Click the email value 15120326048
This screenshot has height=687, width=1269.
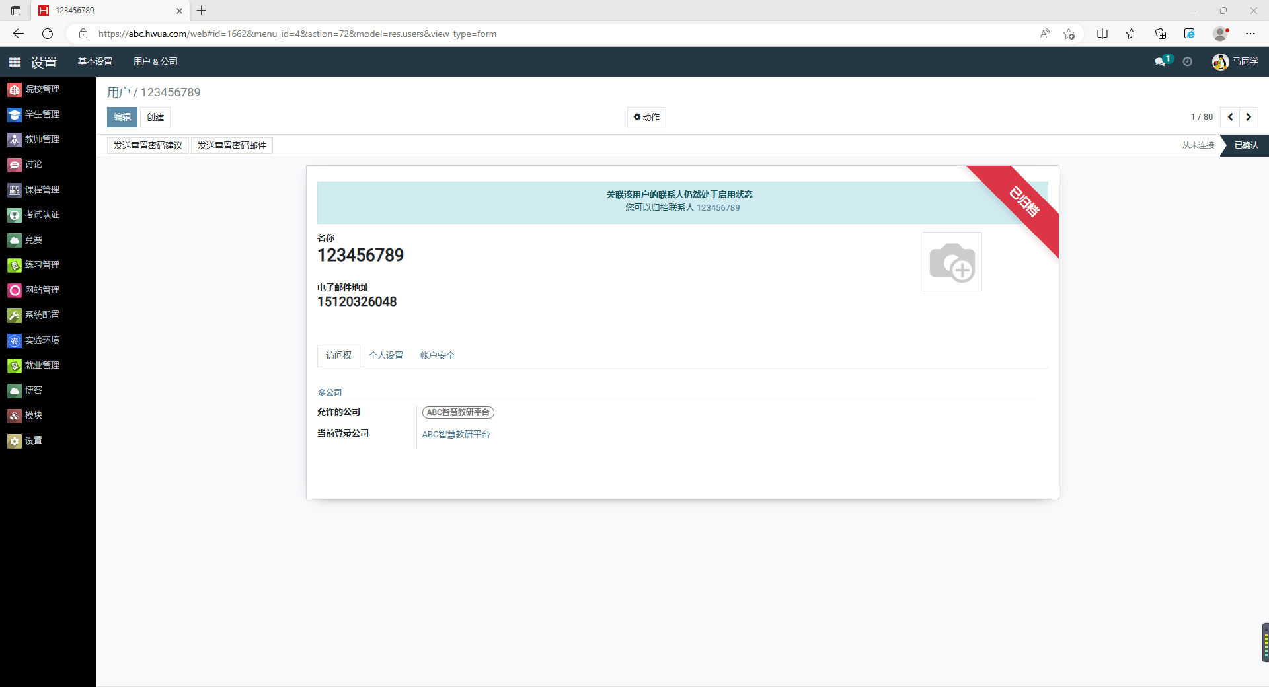pos(357,302)
